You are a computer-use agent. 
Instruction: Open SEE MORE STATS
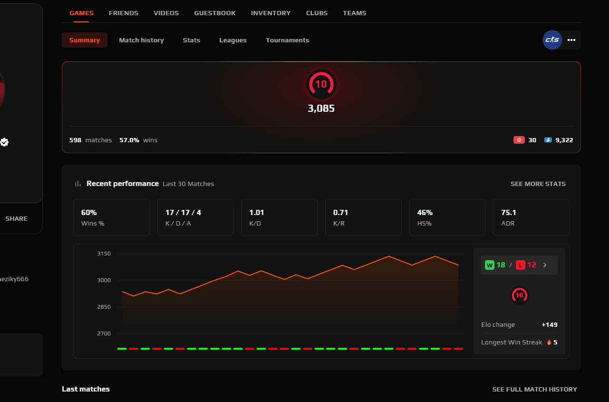(x=538, y=184)
